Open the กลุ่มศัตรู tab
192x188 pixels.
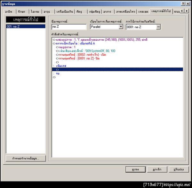pos(94,12)
